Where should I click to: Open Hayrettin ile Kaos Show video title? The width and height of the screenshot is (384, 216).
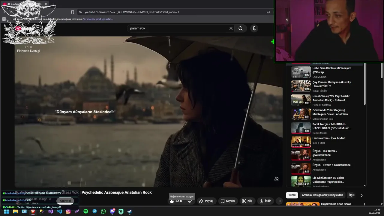pos(337,204)
